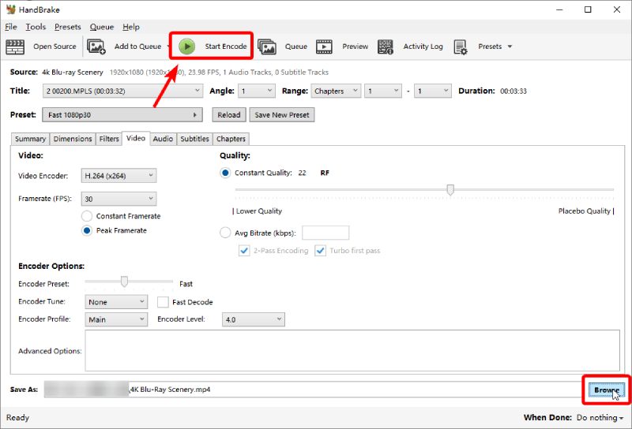This screenshot has width=632, height=429.
Task: Open the File menu
Action: (11, 27)
